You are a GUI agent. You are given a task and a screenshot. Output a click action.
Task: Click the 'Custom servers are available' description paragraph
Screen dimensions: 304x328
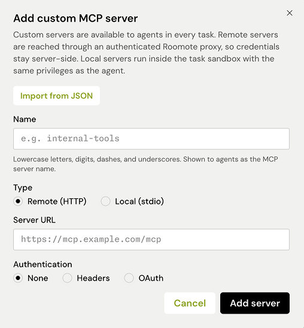click(x=146, y=53)
